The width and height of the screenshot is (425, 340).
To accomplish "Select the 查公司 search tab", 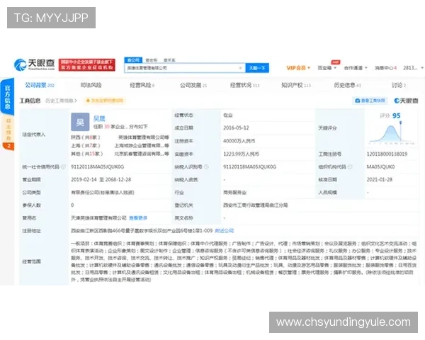I will point(133,60).
